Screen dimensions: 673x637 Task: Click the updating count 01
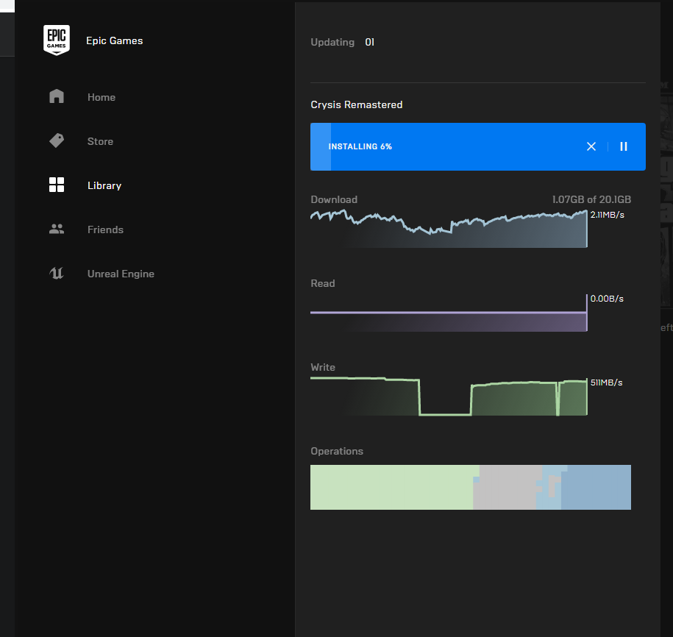tap(369, 42)
